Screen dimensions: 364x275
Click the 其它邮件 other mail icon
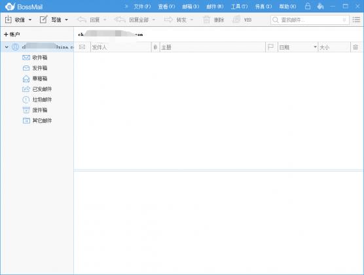[26, 120]
